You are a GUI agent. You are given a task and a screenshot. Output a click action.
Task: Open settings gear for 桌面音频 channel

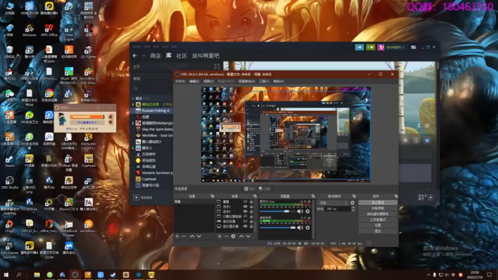[x=308, y=228]
